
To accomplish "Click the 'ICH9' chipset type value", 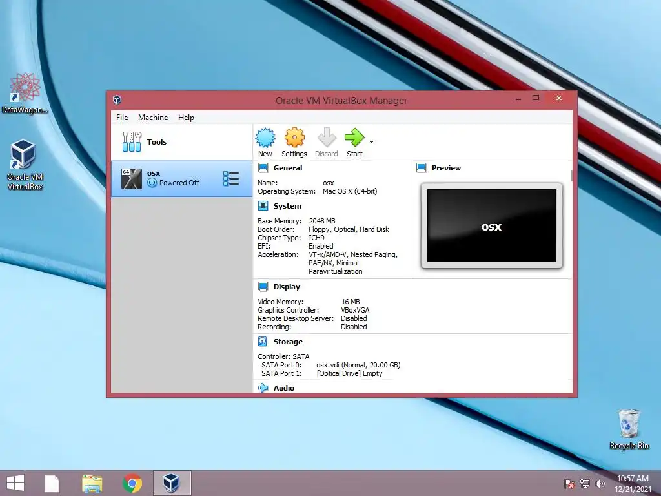I will pyautogui.click(x=316, y=238).
